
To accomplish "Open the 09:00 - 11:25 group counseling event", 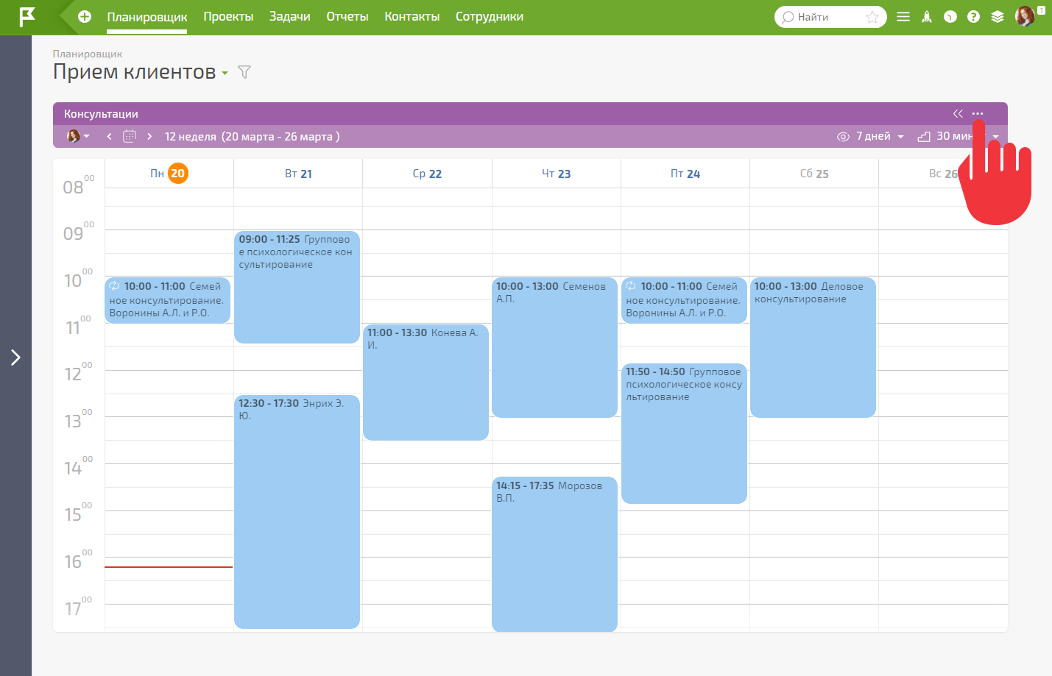I will coord(297,287).
